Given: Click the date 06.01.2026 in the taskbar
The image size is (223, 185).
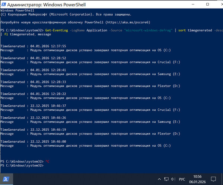Looking at the screenshot, I should pos(197,182).
